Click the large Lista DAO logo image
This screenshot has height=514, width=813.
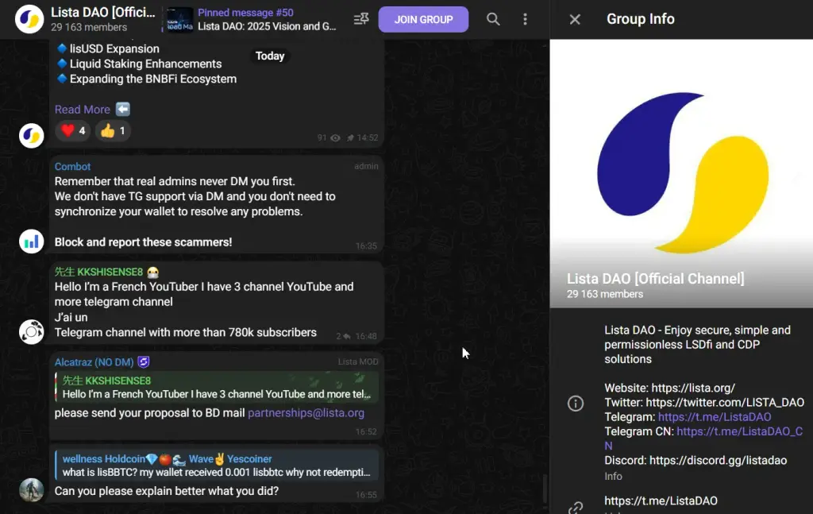[681, 173]
